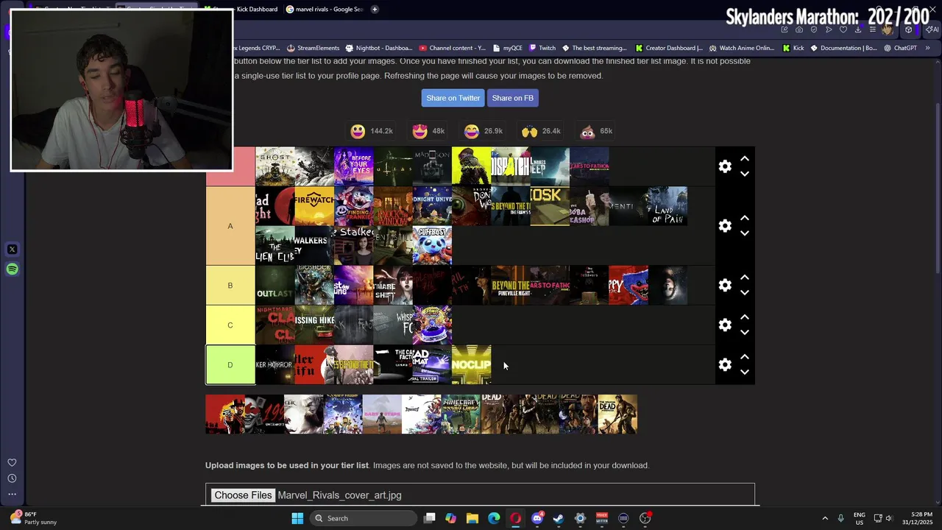Move the top pink tier row down

(x=745, y=174)
